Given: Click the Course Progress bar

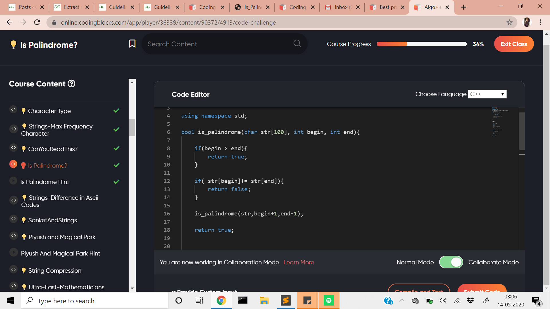Looking at the screenshot, I should point(421,44).
